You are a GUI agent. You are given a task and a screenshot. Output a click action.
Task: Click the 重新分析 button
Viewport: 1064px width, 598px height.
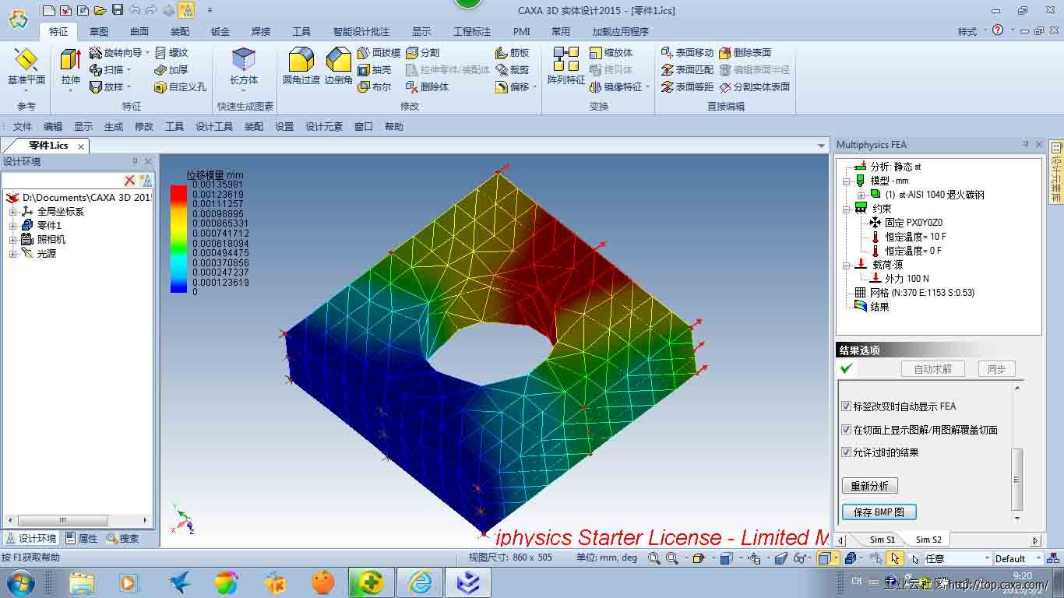pos(869,486)
